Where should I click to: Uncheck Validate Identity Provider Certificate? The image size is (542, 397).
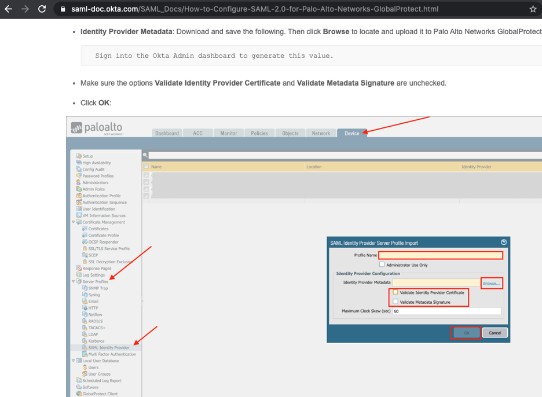coord(395,292)
